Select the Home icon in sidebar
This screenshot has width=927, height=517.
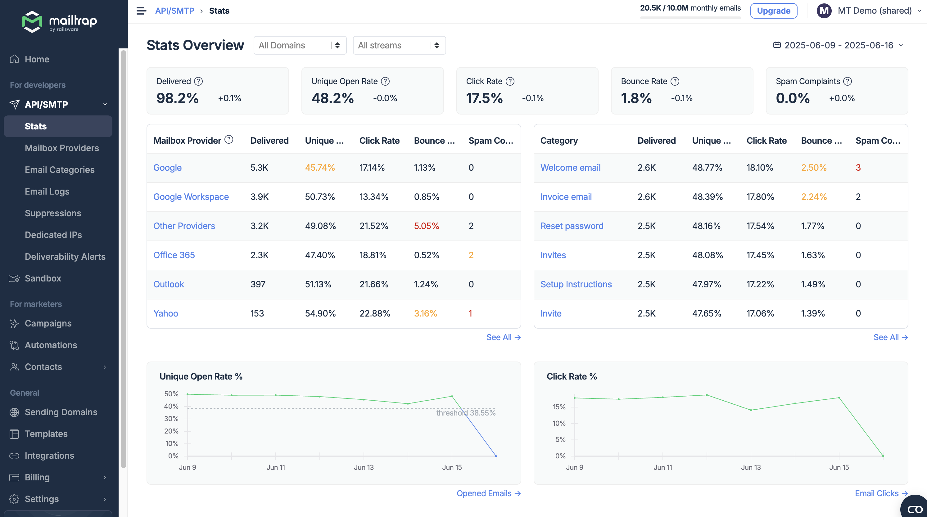(14, 59)
